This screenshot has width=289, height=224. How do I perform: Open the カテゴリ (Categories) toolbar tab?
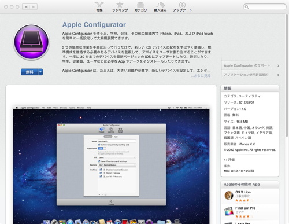click(140, 6)
